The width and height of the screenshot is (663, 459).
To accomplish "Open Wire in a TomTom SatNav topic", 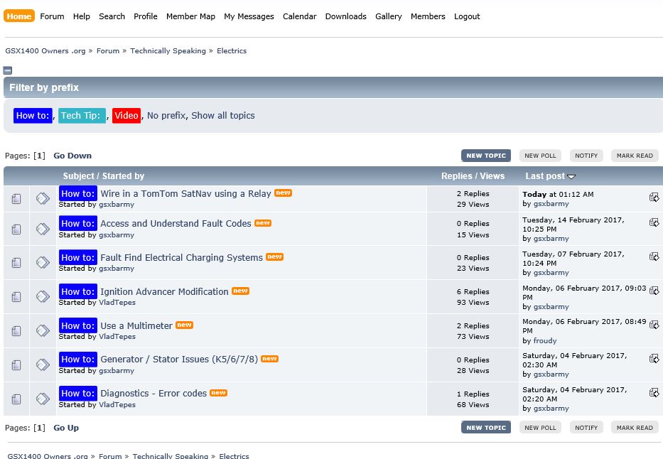I will [x=185, y=193].
